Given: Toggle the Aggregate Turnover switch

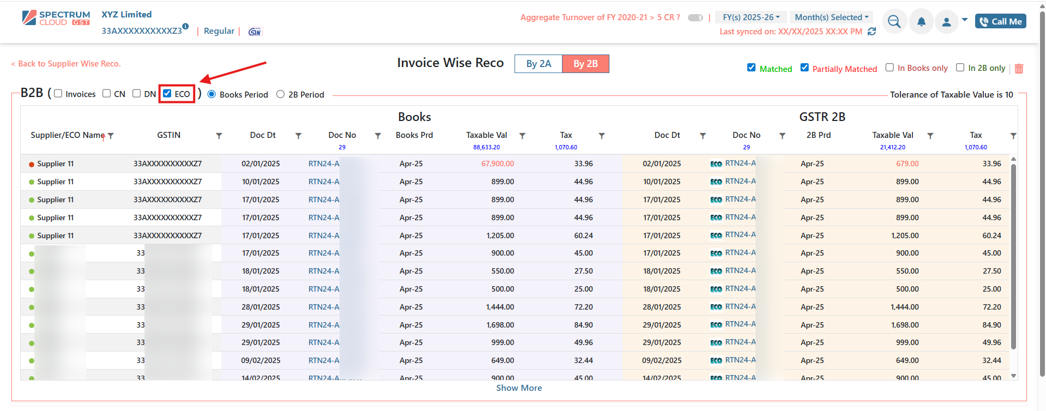Looking at the screenshot, I should pyautogui.click(x=695, y=17).
